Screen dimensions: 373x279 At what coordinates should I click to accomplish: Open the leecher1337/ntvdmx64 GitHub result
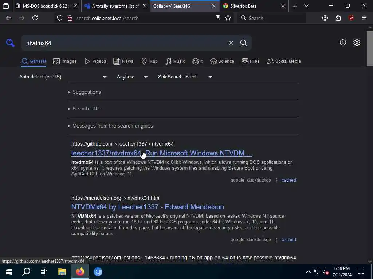click(161, 153)
